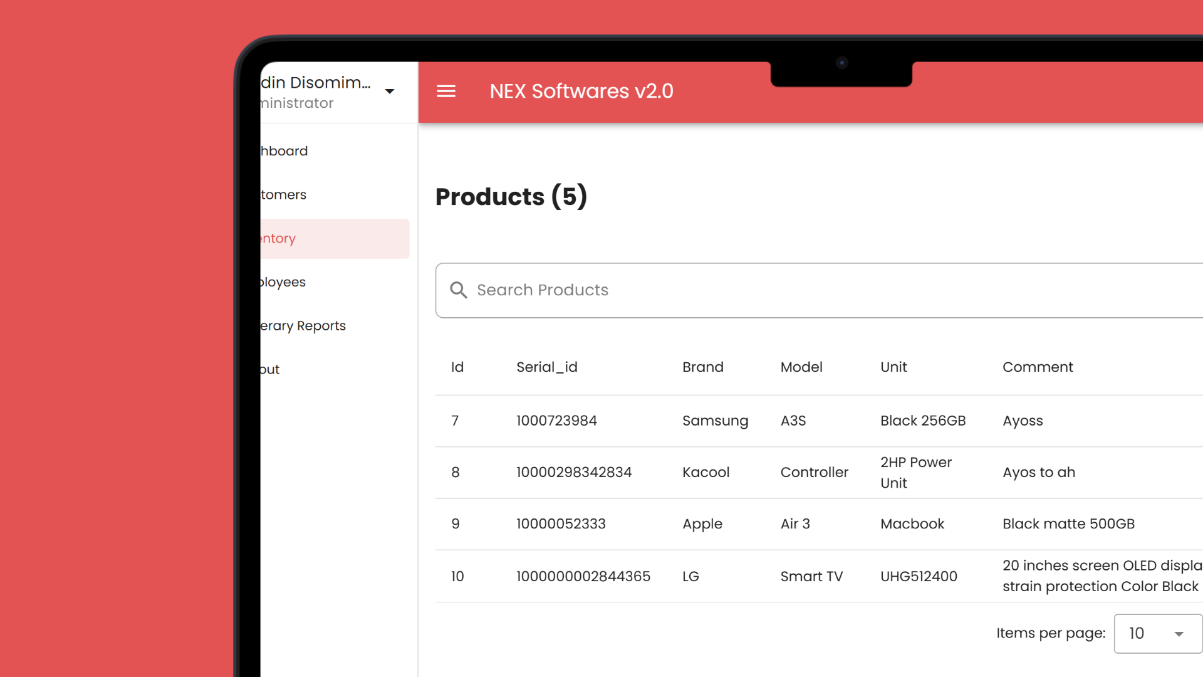This screenshot has height=677, width=1203.
Task: Expand the user account dropdown arrow
Action: 390,92
